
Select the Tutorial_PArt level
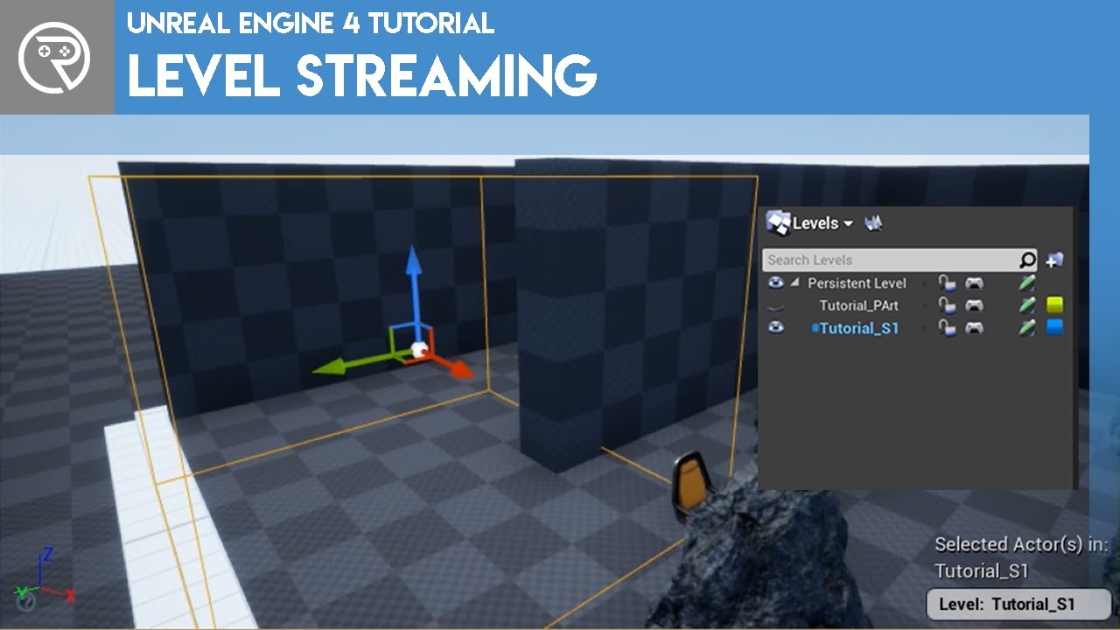pyautogui.click(x=858, y=305)
